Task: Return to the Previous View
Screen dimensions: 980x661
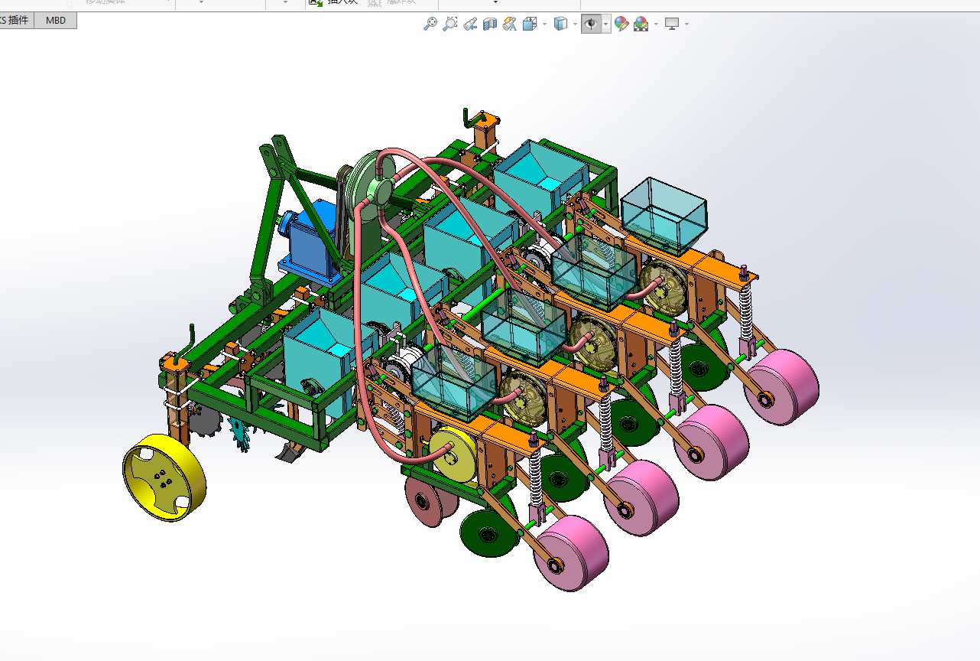Action: pos(470,24)
